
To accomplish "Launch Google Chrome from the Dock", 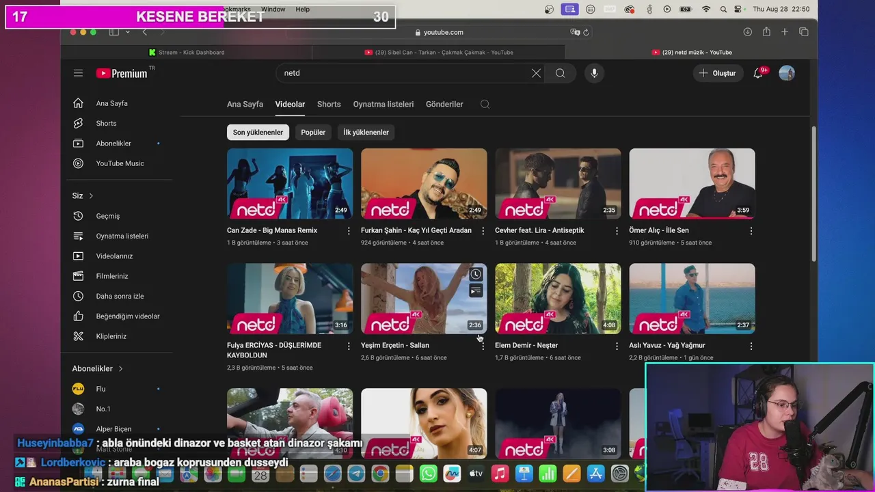I will click(x=380, y=473).
